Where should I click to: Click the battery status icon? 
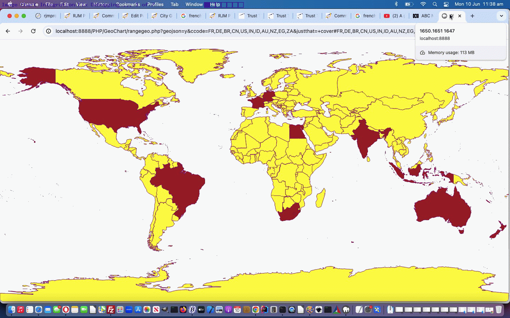pyautogui.click(x=409, y=4)
